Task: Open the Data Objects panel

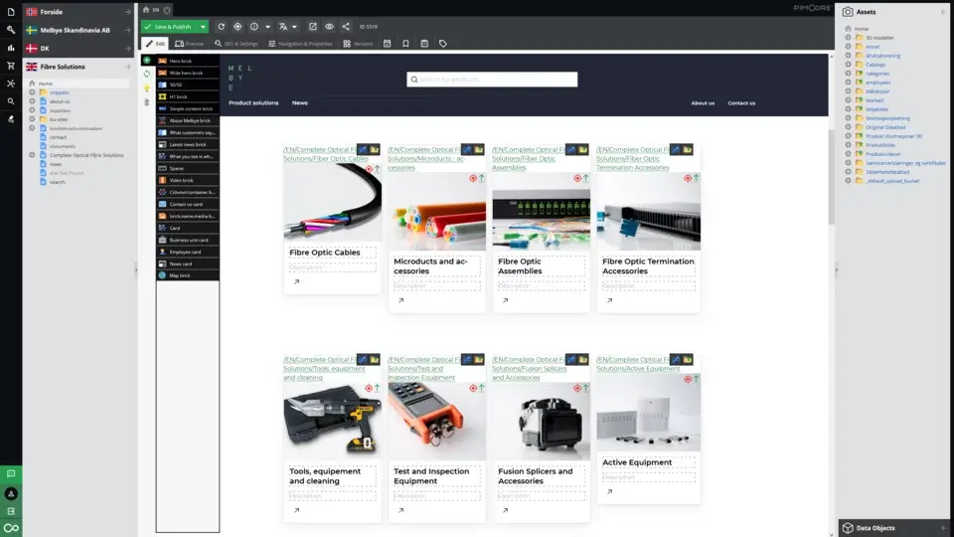Action: coord(892,528)
